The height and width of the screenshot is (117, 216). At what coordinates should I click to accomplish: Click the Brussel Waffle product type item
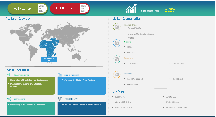pos(134,28)
